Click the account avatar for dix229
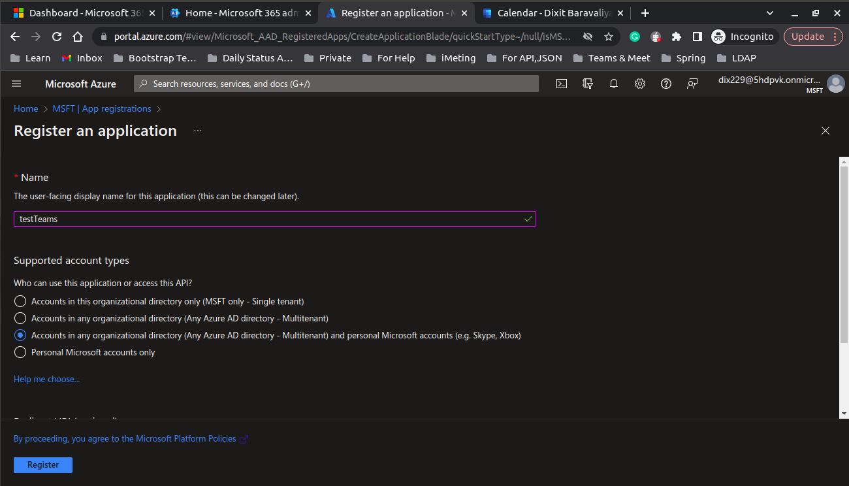This screenshot has width=849, height=486. tap(835, 84)
